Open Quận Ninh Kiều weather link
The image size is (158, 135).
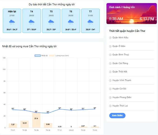point(120,37)
